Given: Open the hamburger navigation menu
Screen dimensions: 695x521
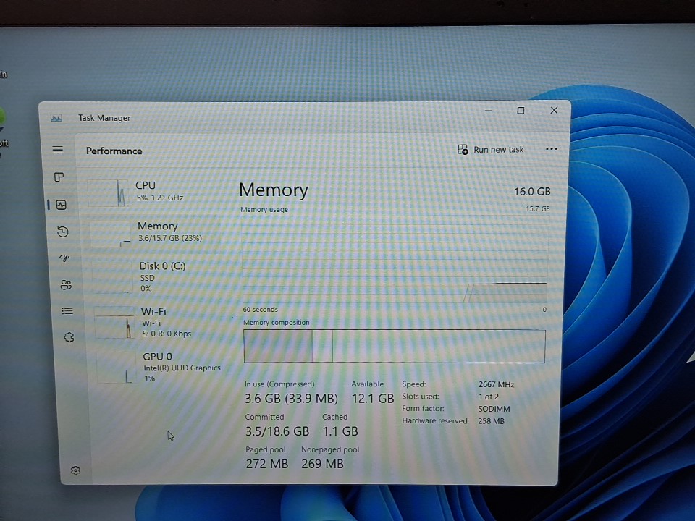Looking at the screenshot, I should pyautogui.click(x=58, y=150).
